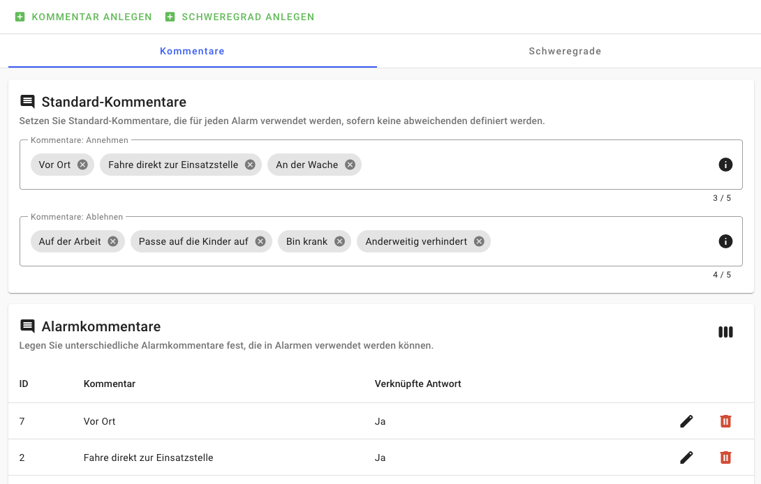
Task: Remove 'Passe auf die Kinder auf' chip
Action: click(x=260, y=241)
